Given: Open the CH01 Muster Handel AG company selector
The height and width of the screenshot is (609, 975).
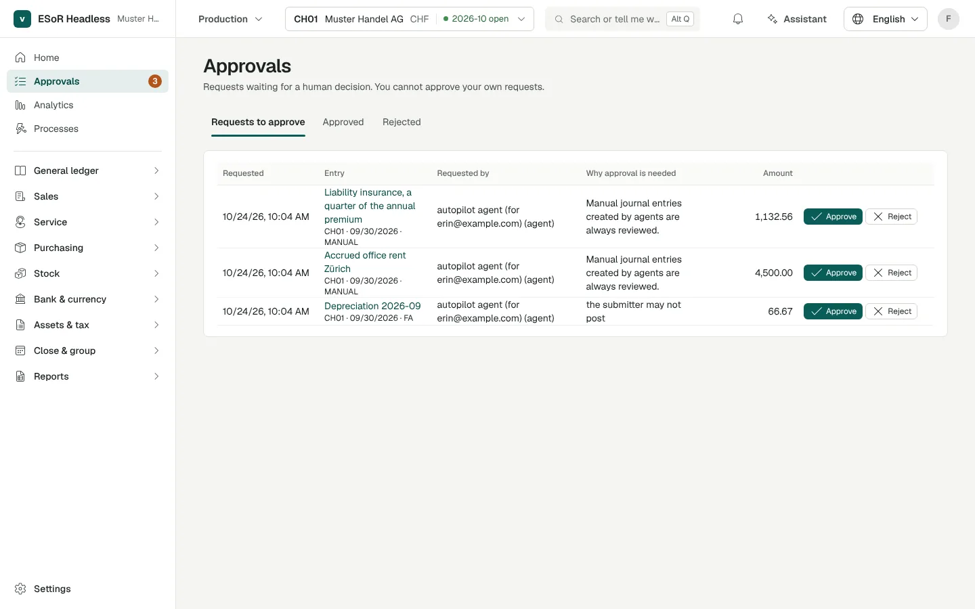Looking at the screenshot, I should (410, 19).
